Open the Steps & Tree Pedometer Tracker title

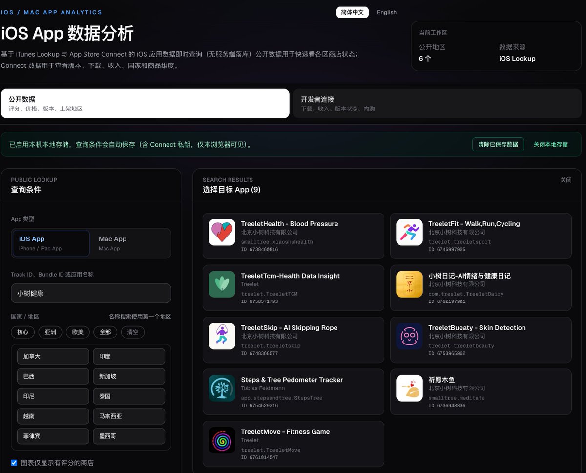292,380
